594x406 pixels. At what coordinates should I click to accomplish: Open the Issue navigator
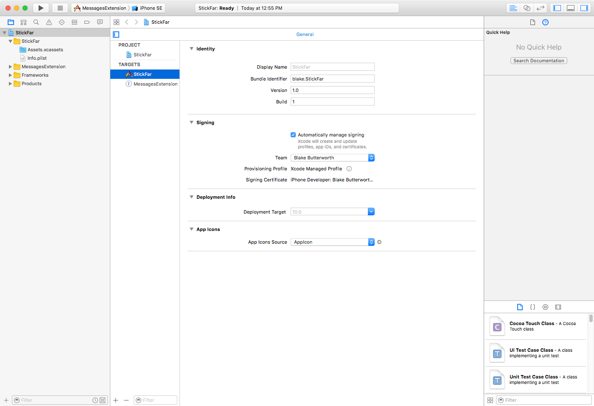pyautogui.click(x=49, y=22)
